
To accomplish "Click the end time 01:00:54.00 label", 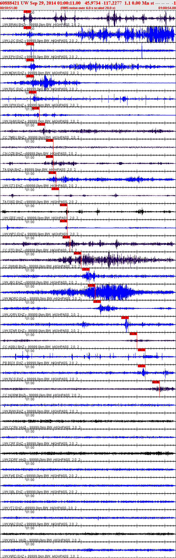I will 167,8.
